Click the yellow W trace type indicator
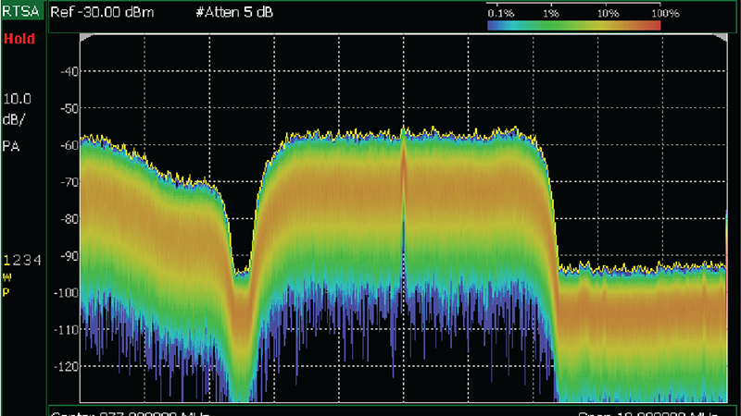 (x=7, y=275)
